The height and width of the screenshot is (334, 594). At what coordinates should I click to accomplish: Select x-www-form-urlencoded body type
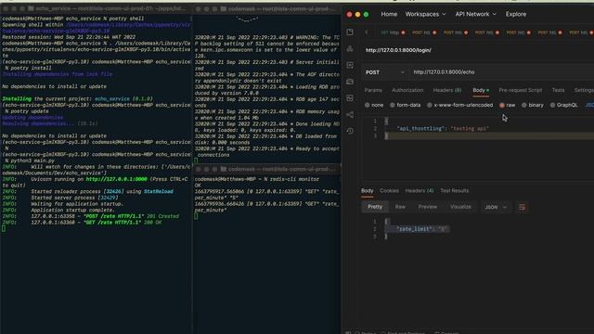click(x=460, y=105)
